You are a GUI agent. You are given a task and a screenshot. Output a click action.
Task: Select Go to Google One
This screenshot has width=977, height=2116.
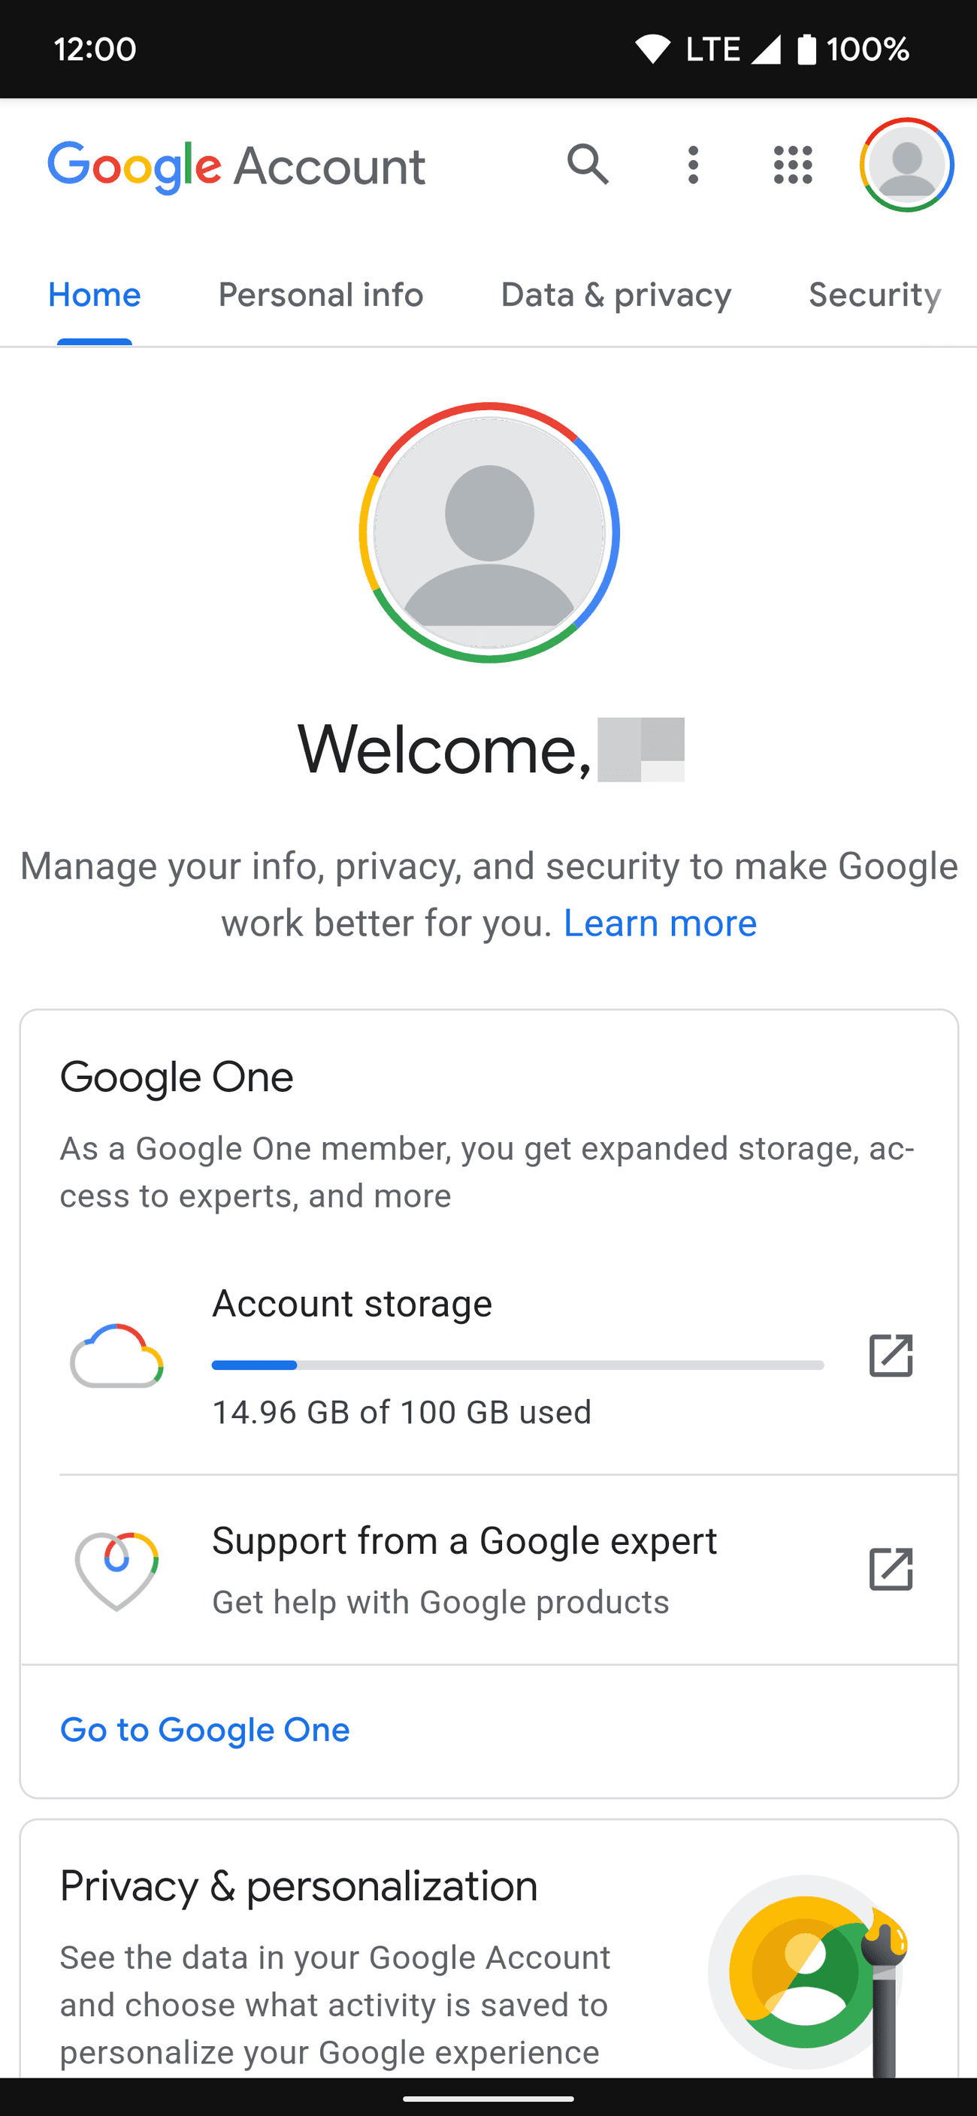(x=204, y=1729)
